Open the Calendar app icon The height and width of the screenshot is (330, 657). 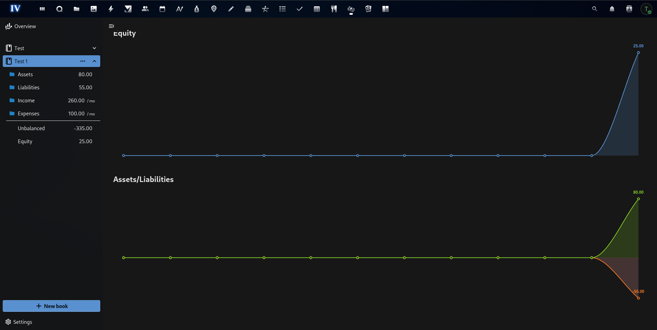(162, 9)
